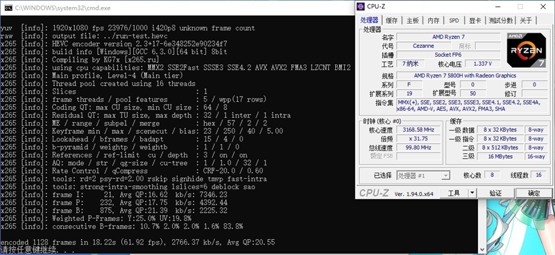Select the 显卡 tab
The image size is (555, 255).
475,21
